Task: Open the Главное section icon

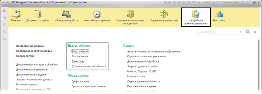Action: (16, 14)
